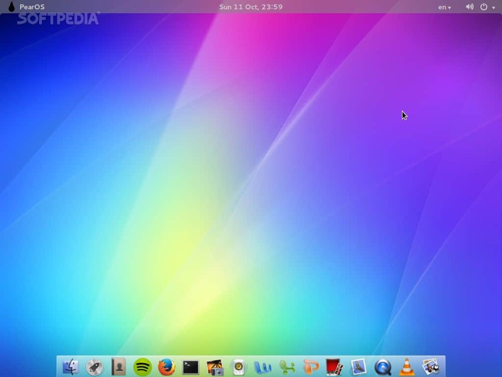Viewport: 502px width, 377px height.
Task: Open the power system menu
Action: pyautogui.click(x=487, y=7)
